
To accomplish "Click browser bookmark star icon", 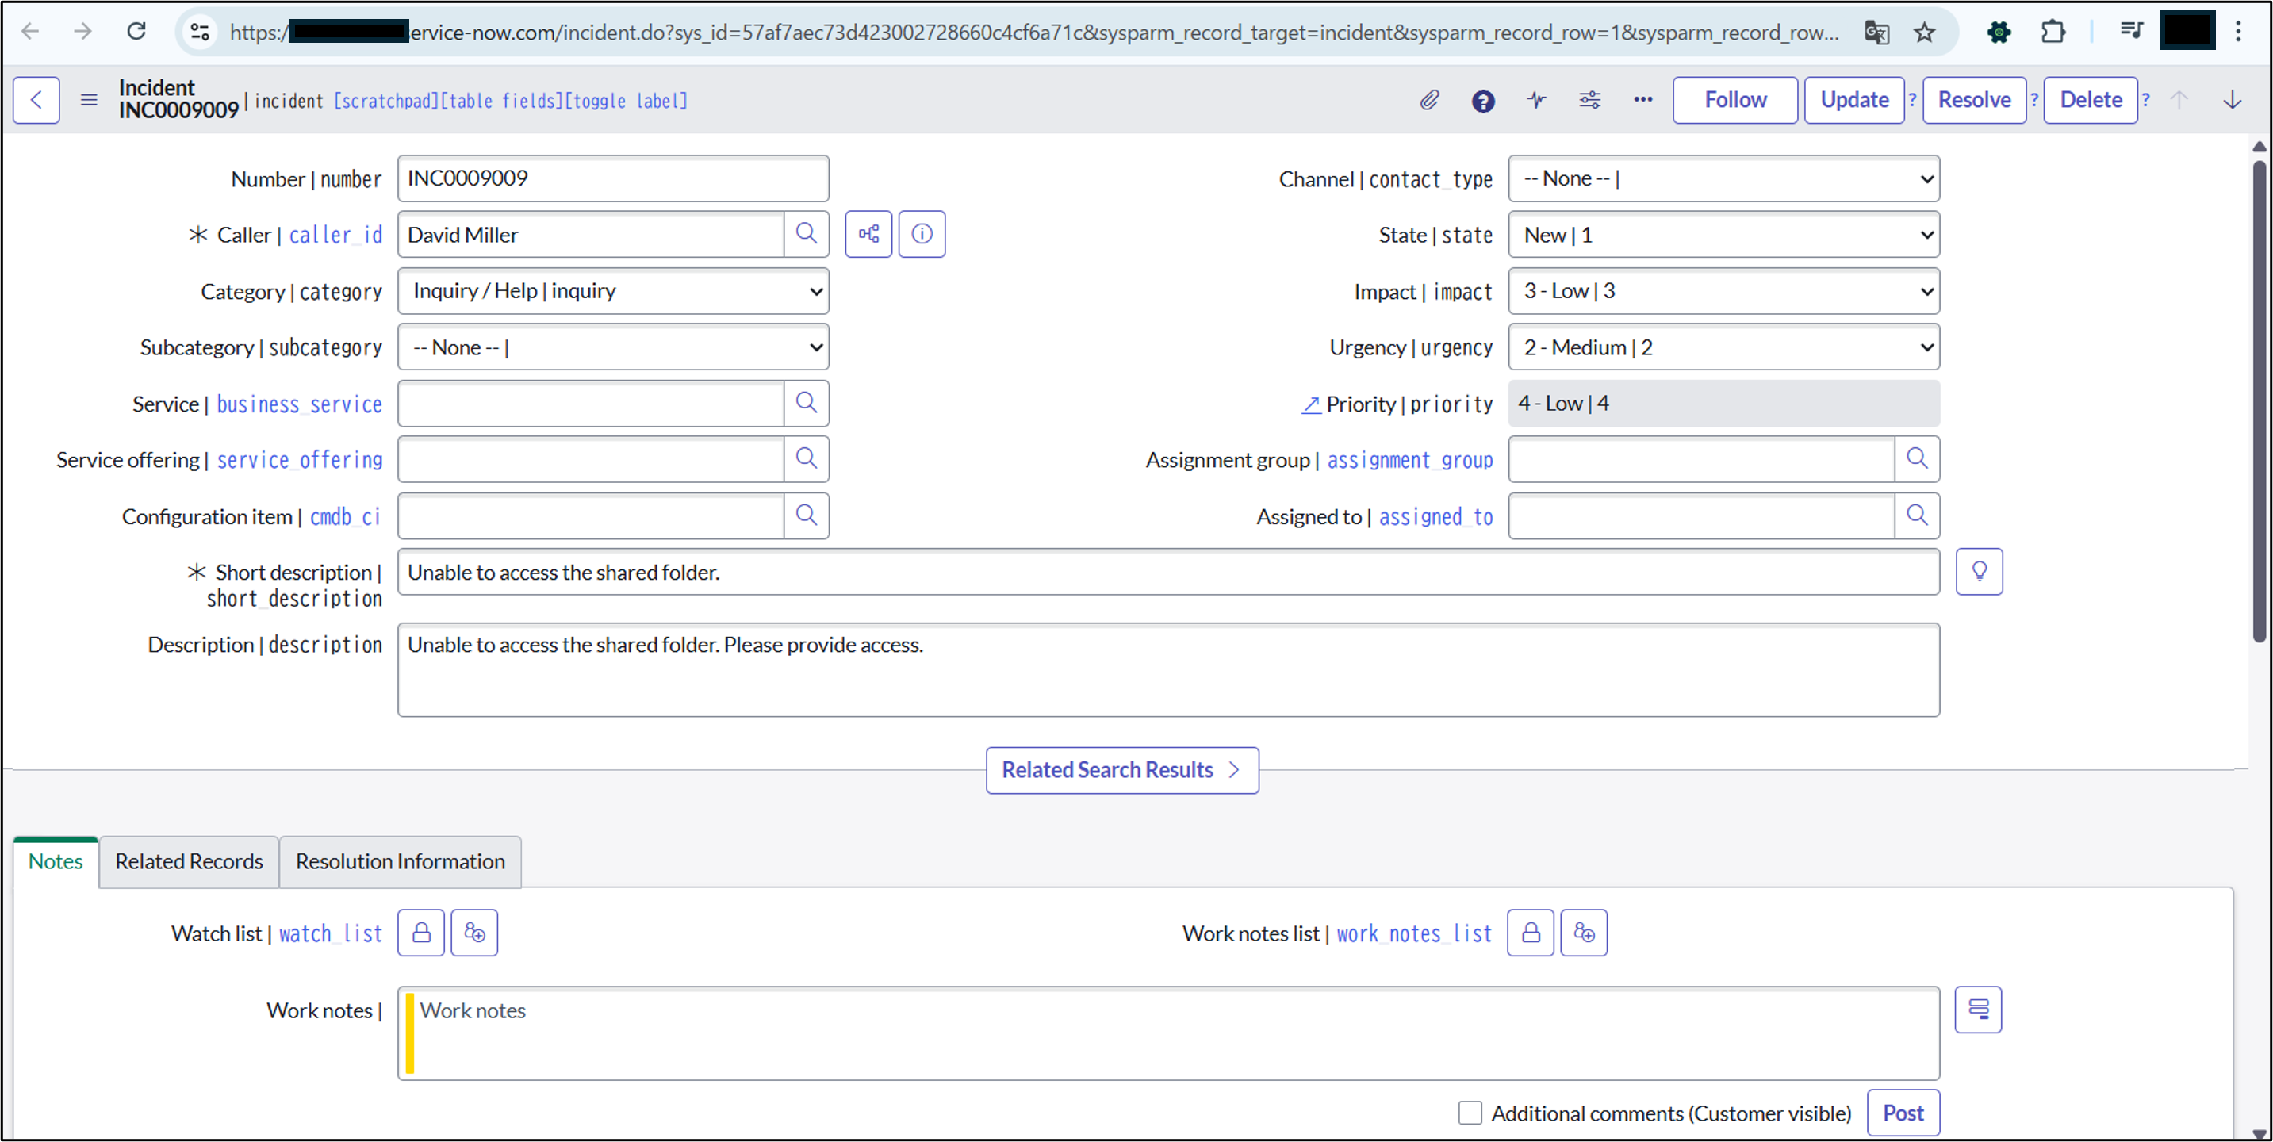I will (1925, 33).
